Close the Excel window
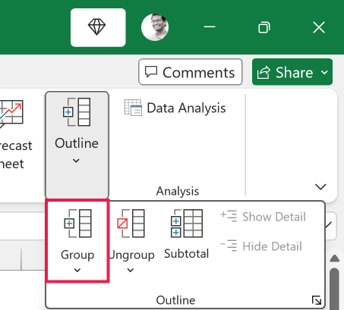 click(x=319, y=27)
